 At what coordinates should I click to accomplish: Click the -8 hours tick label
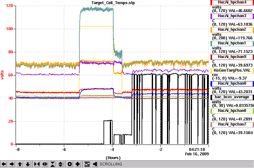[17, 150]
